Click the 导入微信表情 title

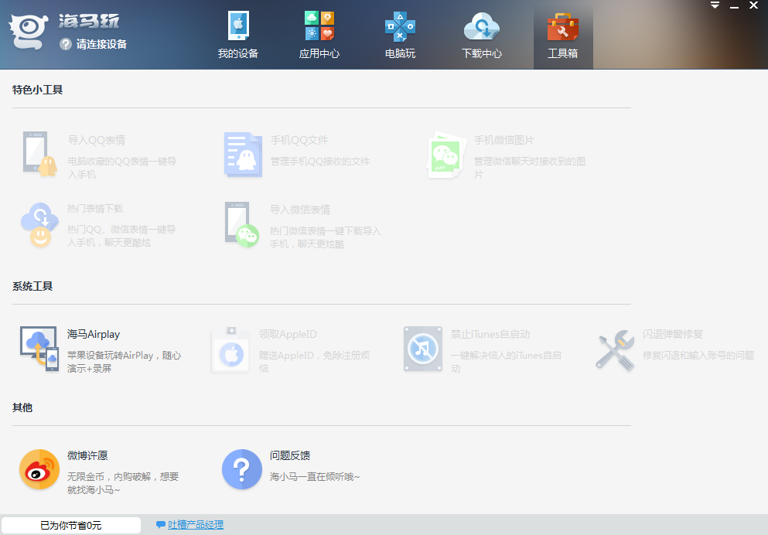coord(300,210)
